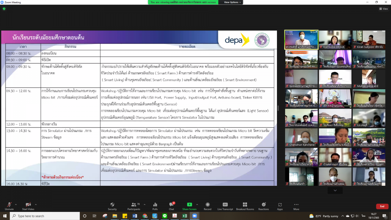Viewport: 391px width, 220px height.
Task: Click the green Share Screen button
Action: coord(189,206)
